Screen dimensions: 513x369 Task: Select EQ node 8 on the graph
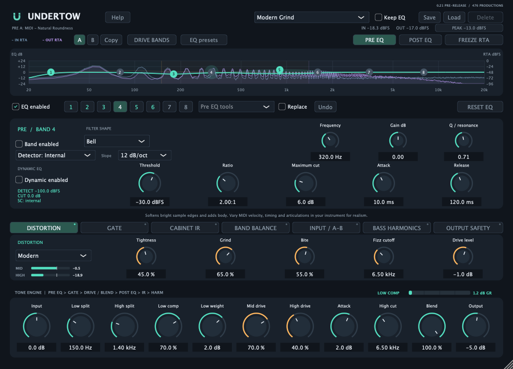(x=423, y=72)
